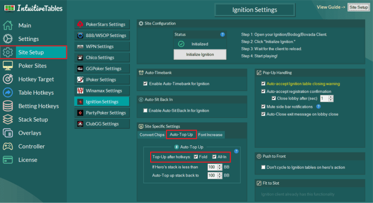373x203 pixels.
Task: Click the Ignition Settings logo icon
Action: click(80, 101)
